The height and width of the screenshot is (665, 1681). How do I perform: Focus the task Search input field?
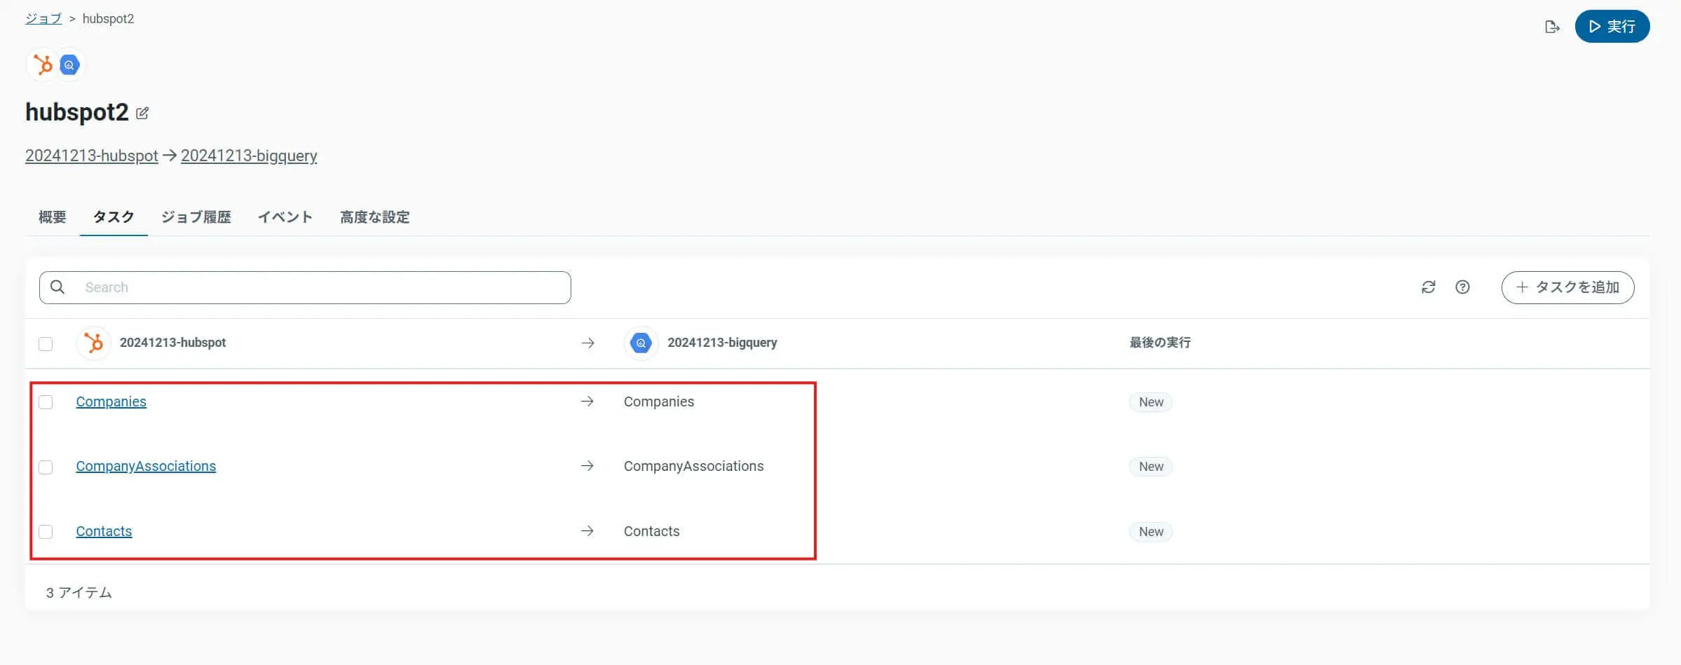(322, 287)
